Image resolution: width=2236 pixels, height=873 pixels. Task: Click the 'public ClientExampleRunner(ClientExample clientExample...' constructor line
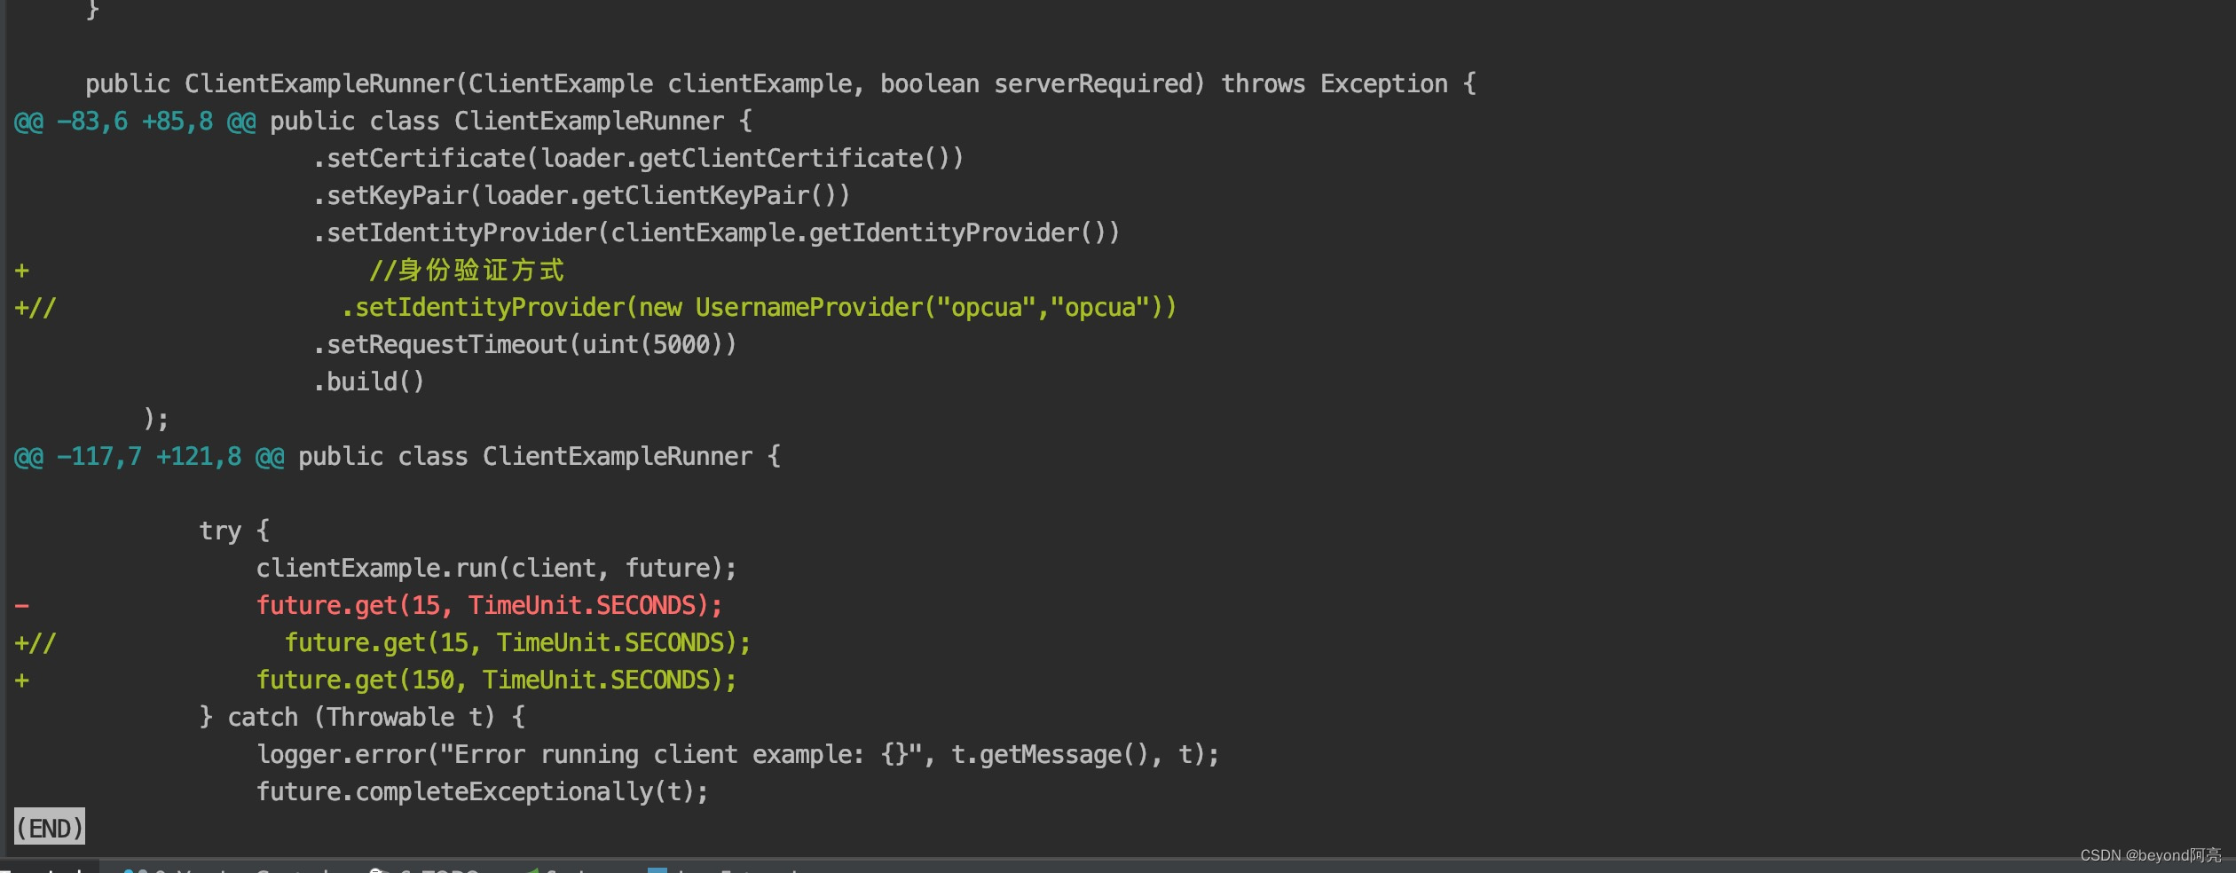[781, 84]
